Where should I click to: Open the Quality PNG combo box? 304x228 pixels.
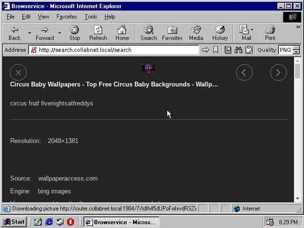(285, 50)
